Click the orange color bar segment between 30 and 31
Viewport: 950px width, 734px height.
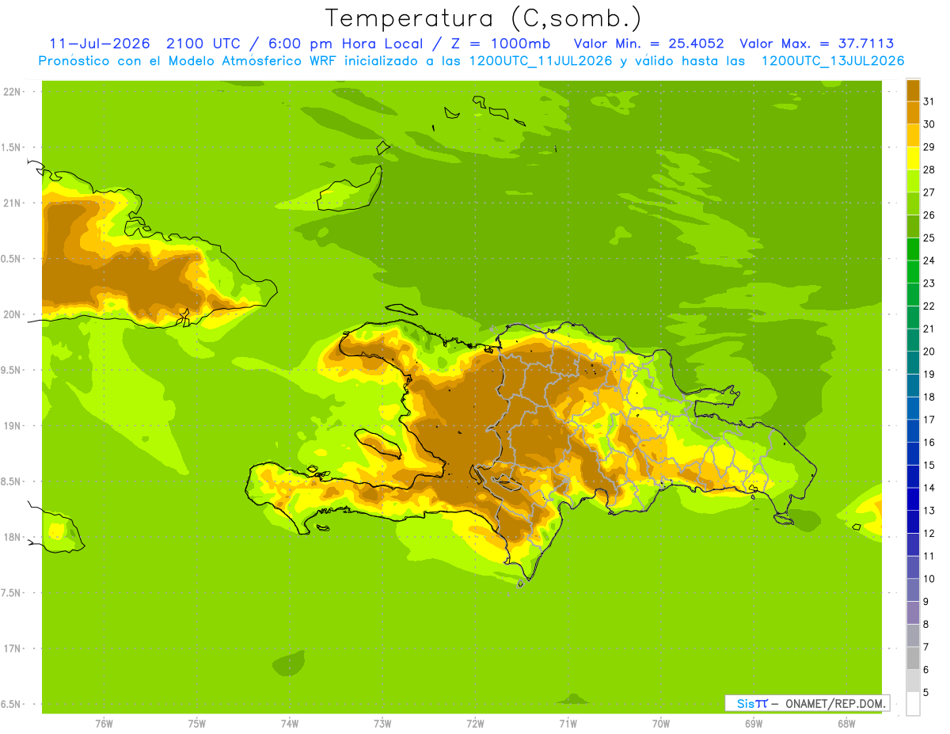[x=913, y=112]
